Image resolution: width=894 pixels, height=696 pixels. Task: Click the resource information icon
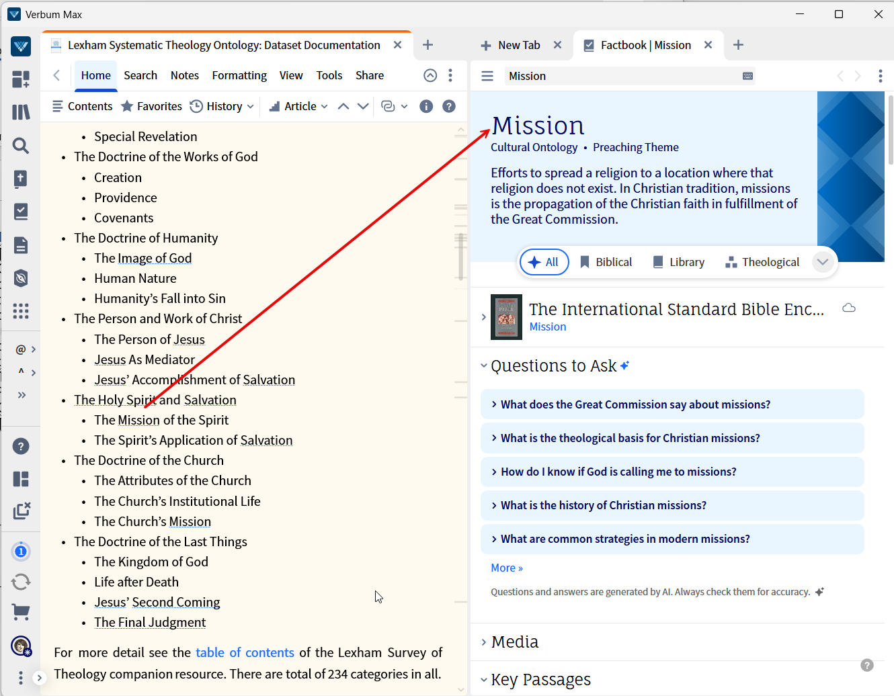coord(426,106)
